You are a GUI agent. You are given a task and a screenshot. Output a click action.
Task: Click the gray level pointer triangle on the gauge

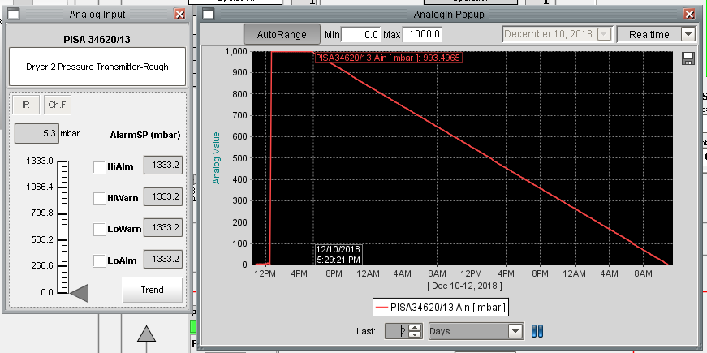click(x=80, y=293)
